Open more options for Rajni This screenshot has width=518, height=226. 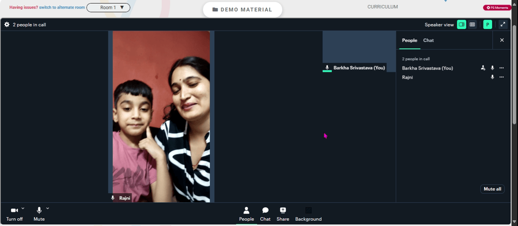point(501,77)
